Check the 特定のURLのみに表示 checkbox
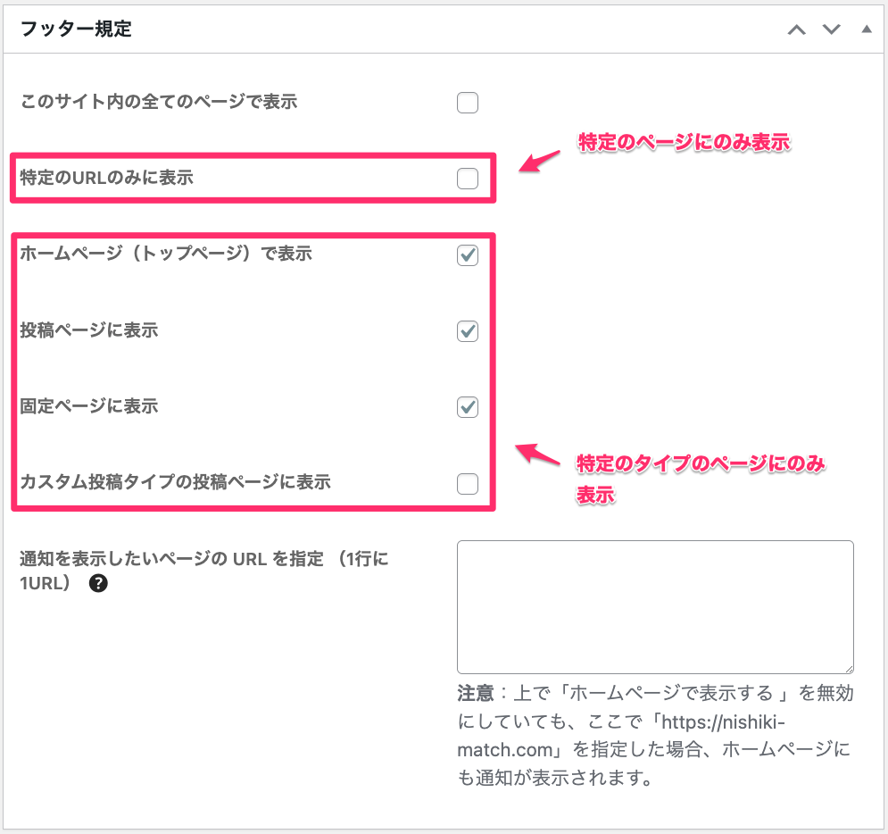The width and height of the screenshot is (888, 834). tap(468, 179)
